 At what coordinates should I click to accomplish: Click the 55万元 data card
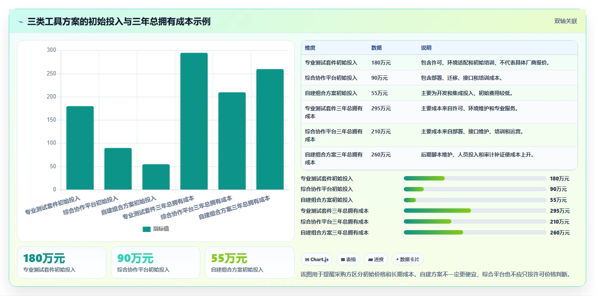(249, 262)
